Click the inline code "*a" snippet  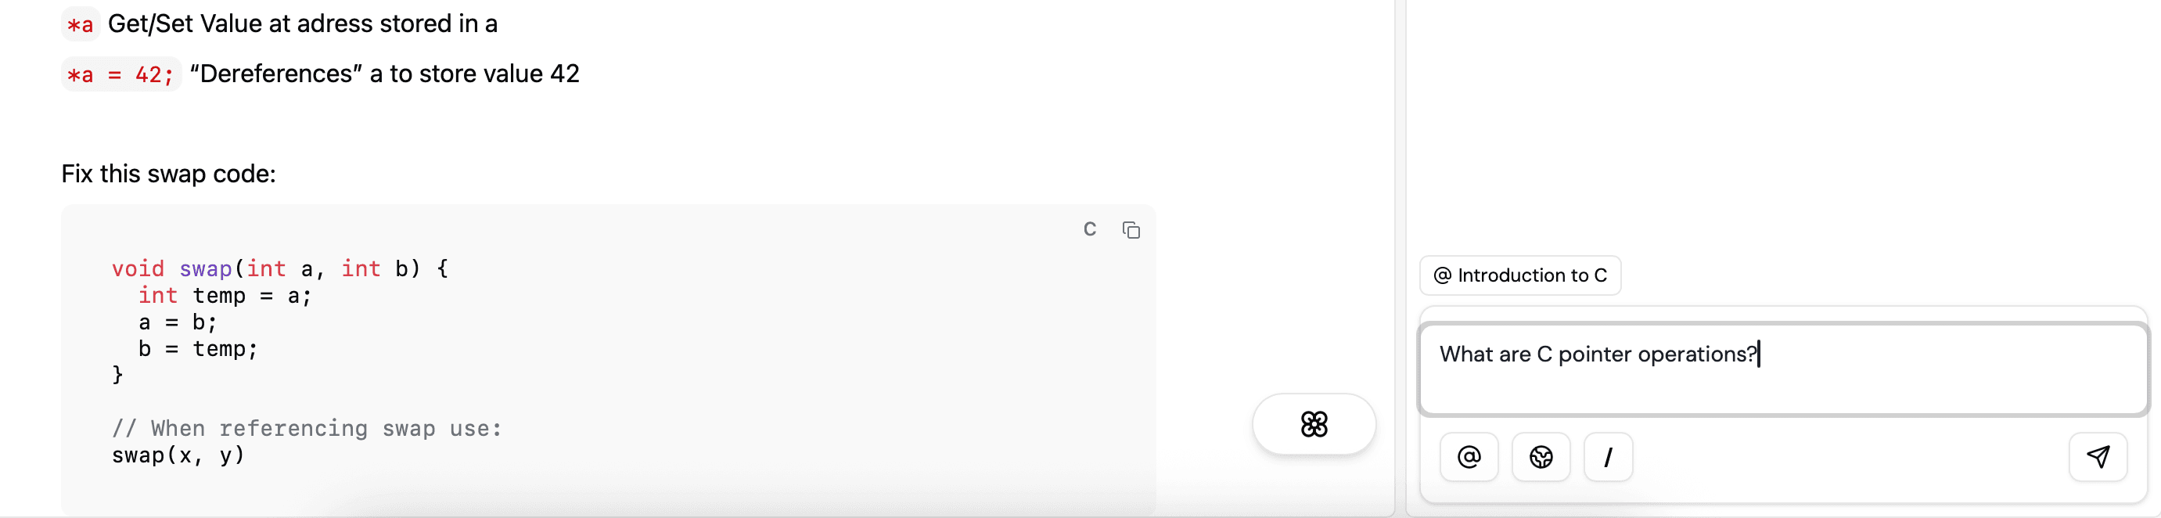81,24
